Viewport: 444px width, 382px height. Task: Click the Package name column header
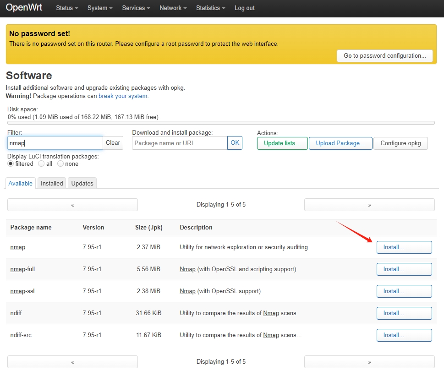31,228
